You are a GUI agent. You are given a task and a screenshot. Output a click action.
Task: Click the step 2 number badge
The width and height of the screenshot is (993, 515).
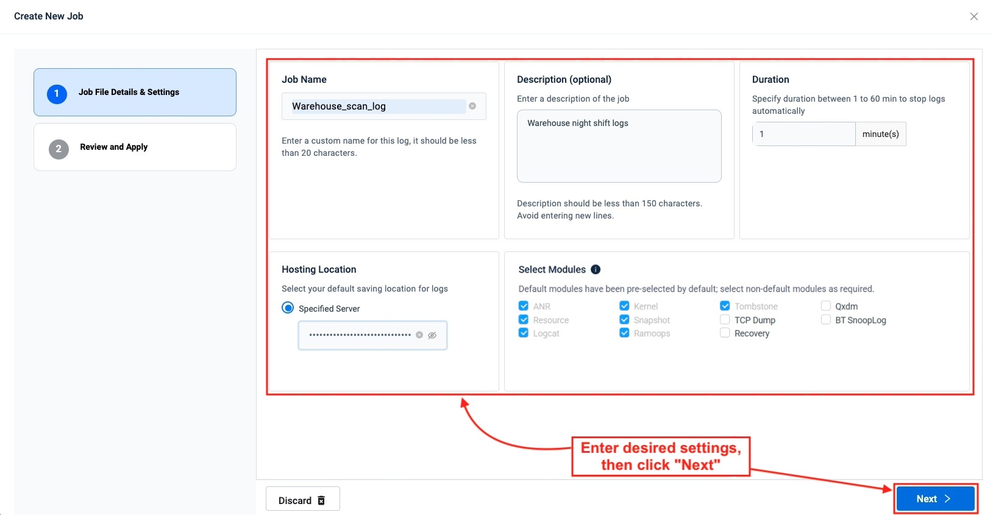click(x=59, y=149)
